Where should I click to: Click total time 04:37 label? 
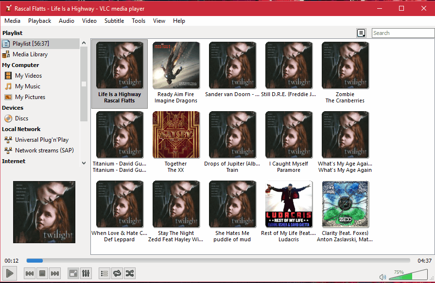pos(424,261)
